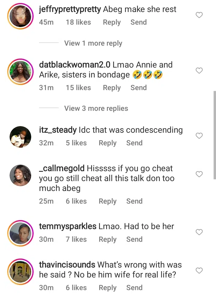Screen dimensions: 216x300
Task: Like jeffryprettypretty's comment with the heart
Action: (x=199, y=15)
